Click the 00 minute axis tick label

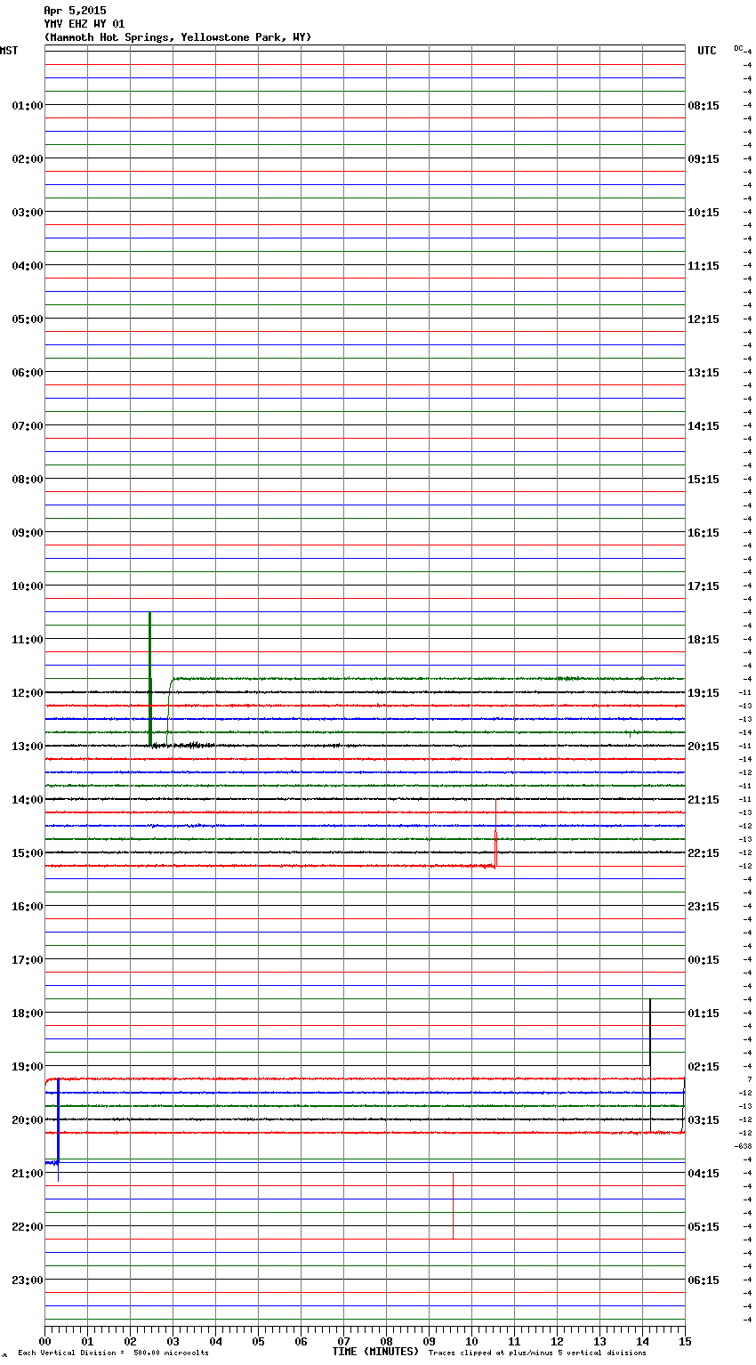pos(44,1342)
